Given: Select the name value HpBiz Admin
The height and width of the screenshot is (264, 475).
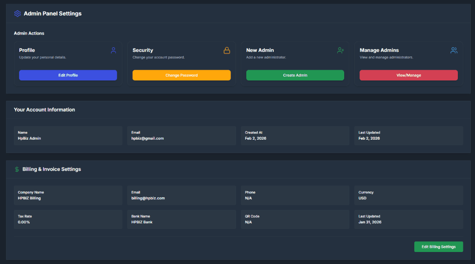Looking at the screenshot, I should coord(29,138).
